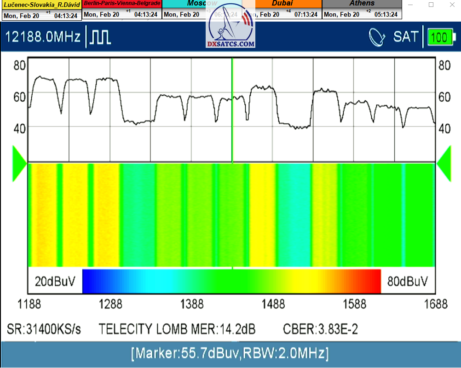Click the green vertical marker line in the spectrum
This screenshot has height=368, width=461.
[x=232, y=110]
